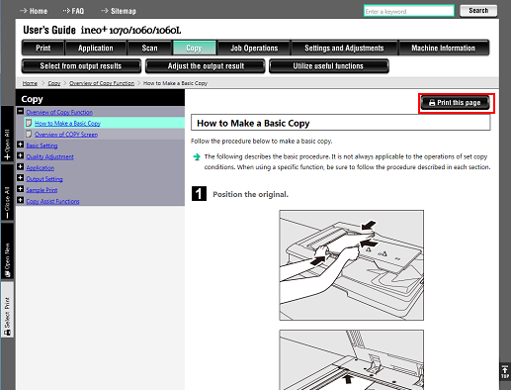Click the Home link in top bar
Image resolution: width=511 pixels, height=390 pixels.
pyautogui.click(x=34, y=11)
